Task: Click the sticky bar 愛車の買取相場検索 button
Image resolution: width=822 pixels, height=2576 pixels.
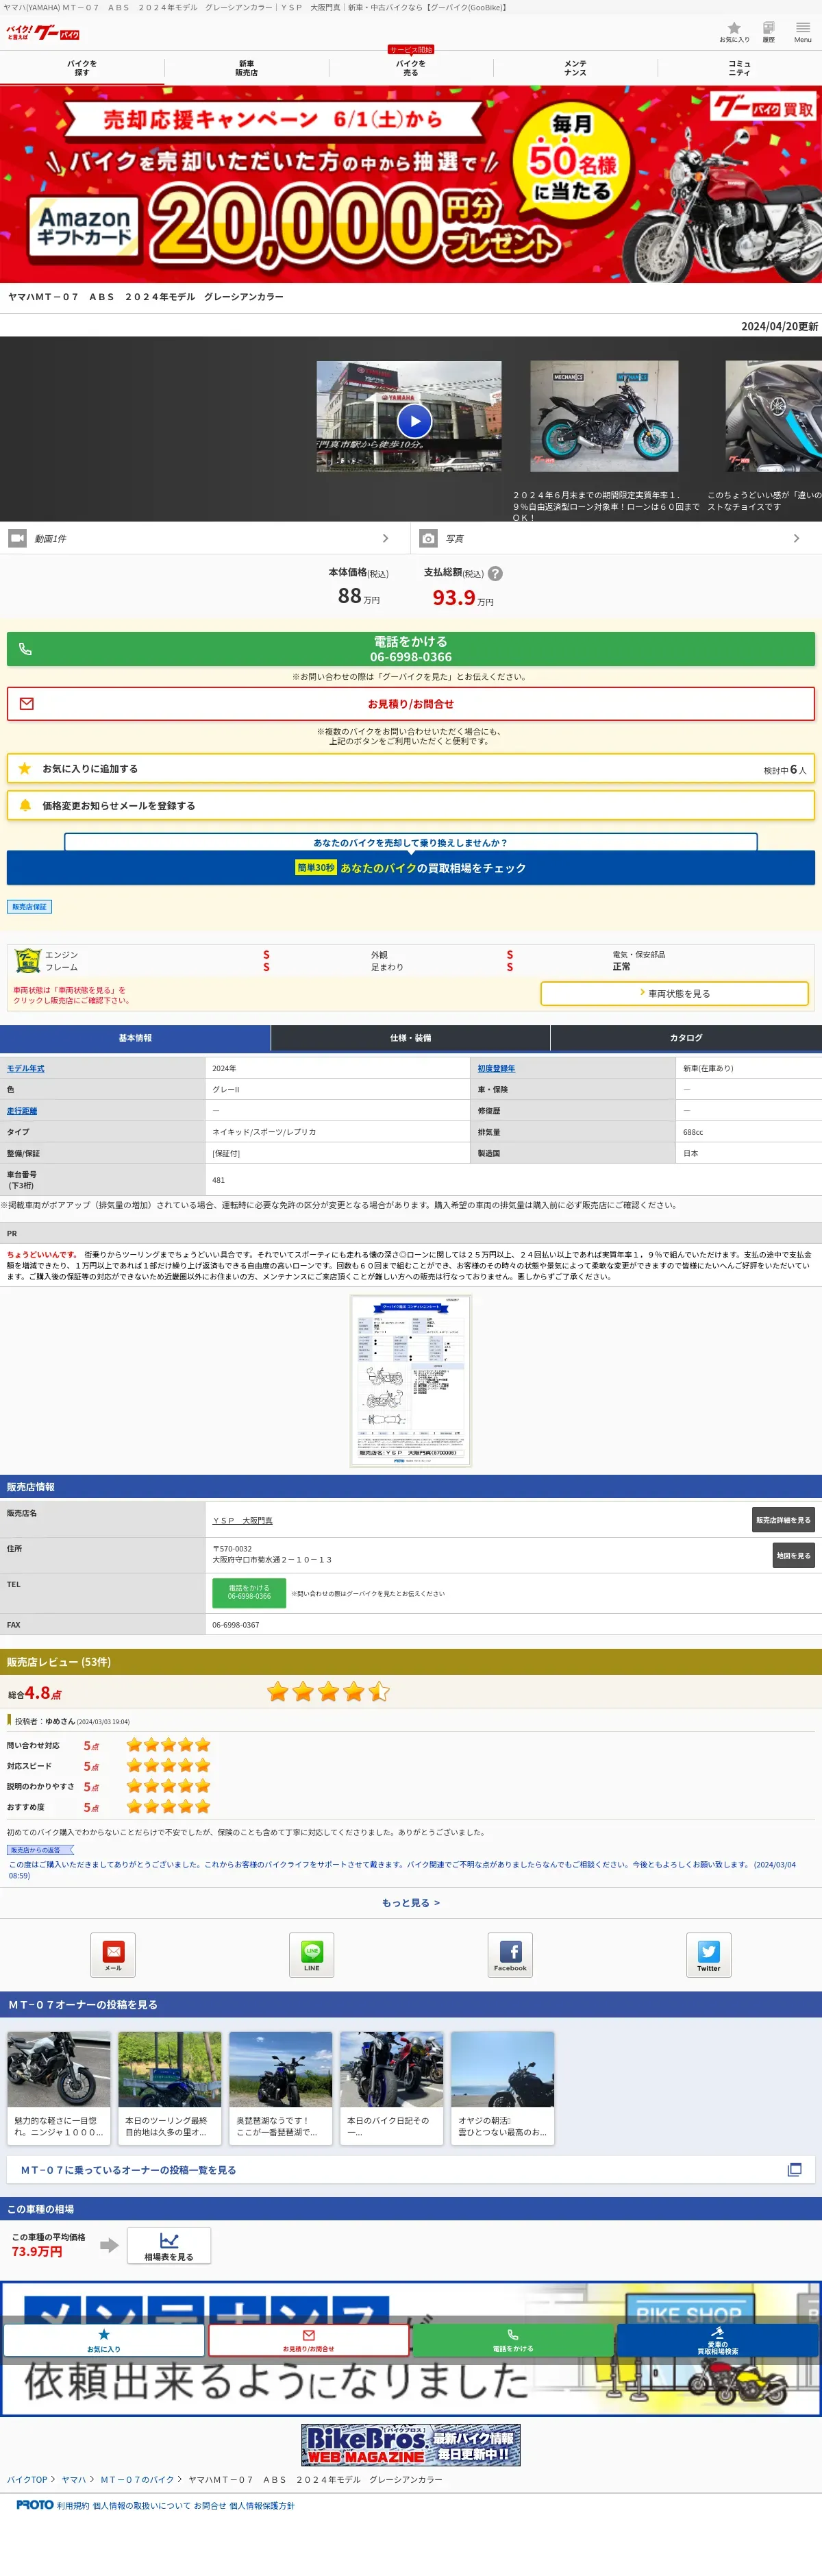Action: 718,2339
